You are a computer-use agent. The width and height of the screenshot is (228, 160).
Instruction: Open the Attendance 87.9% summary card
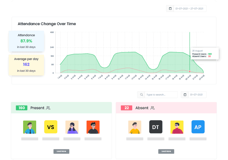click(26, 41)
